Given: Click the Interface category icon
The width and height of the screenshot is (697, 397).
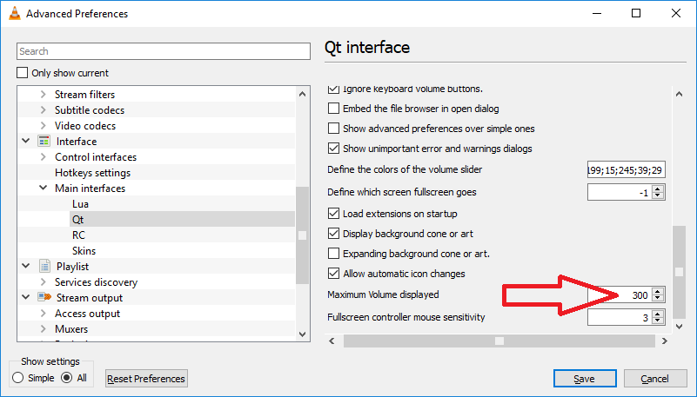Looking at the screenshot, I should point(44,142).
